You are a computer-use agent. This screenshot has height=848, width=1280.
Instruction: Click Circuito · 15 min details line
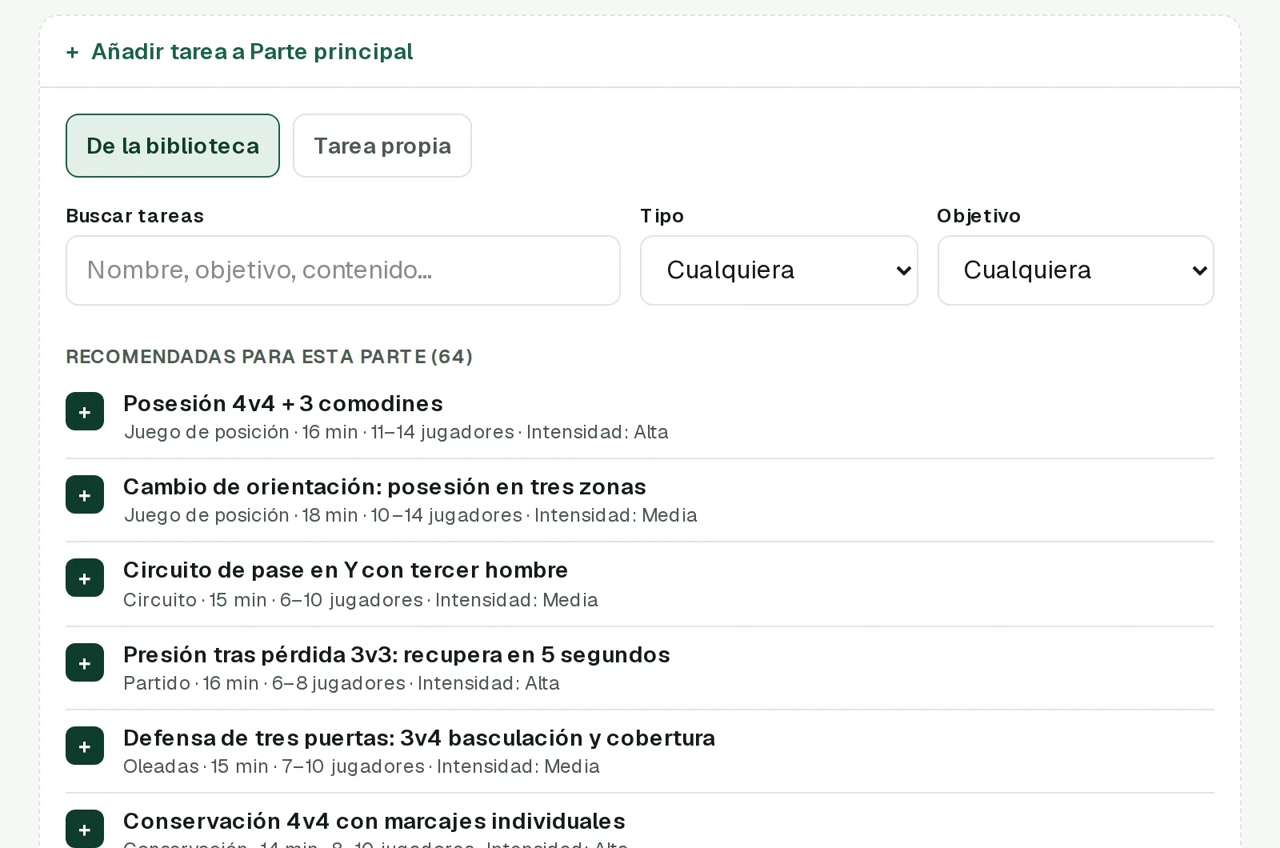pyautogui.click(x=361, y=600)
